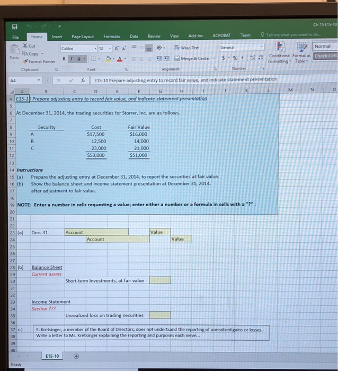Viewport: 338px width, 371px height.
Task: Open the font size dropdown
Action: (x=110, y=49)
